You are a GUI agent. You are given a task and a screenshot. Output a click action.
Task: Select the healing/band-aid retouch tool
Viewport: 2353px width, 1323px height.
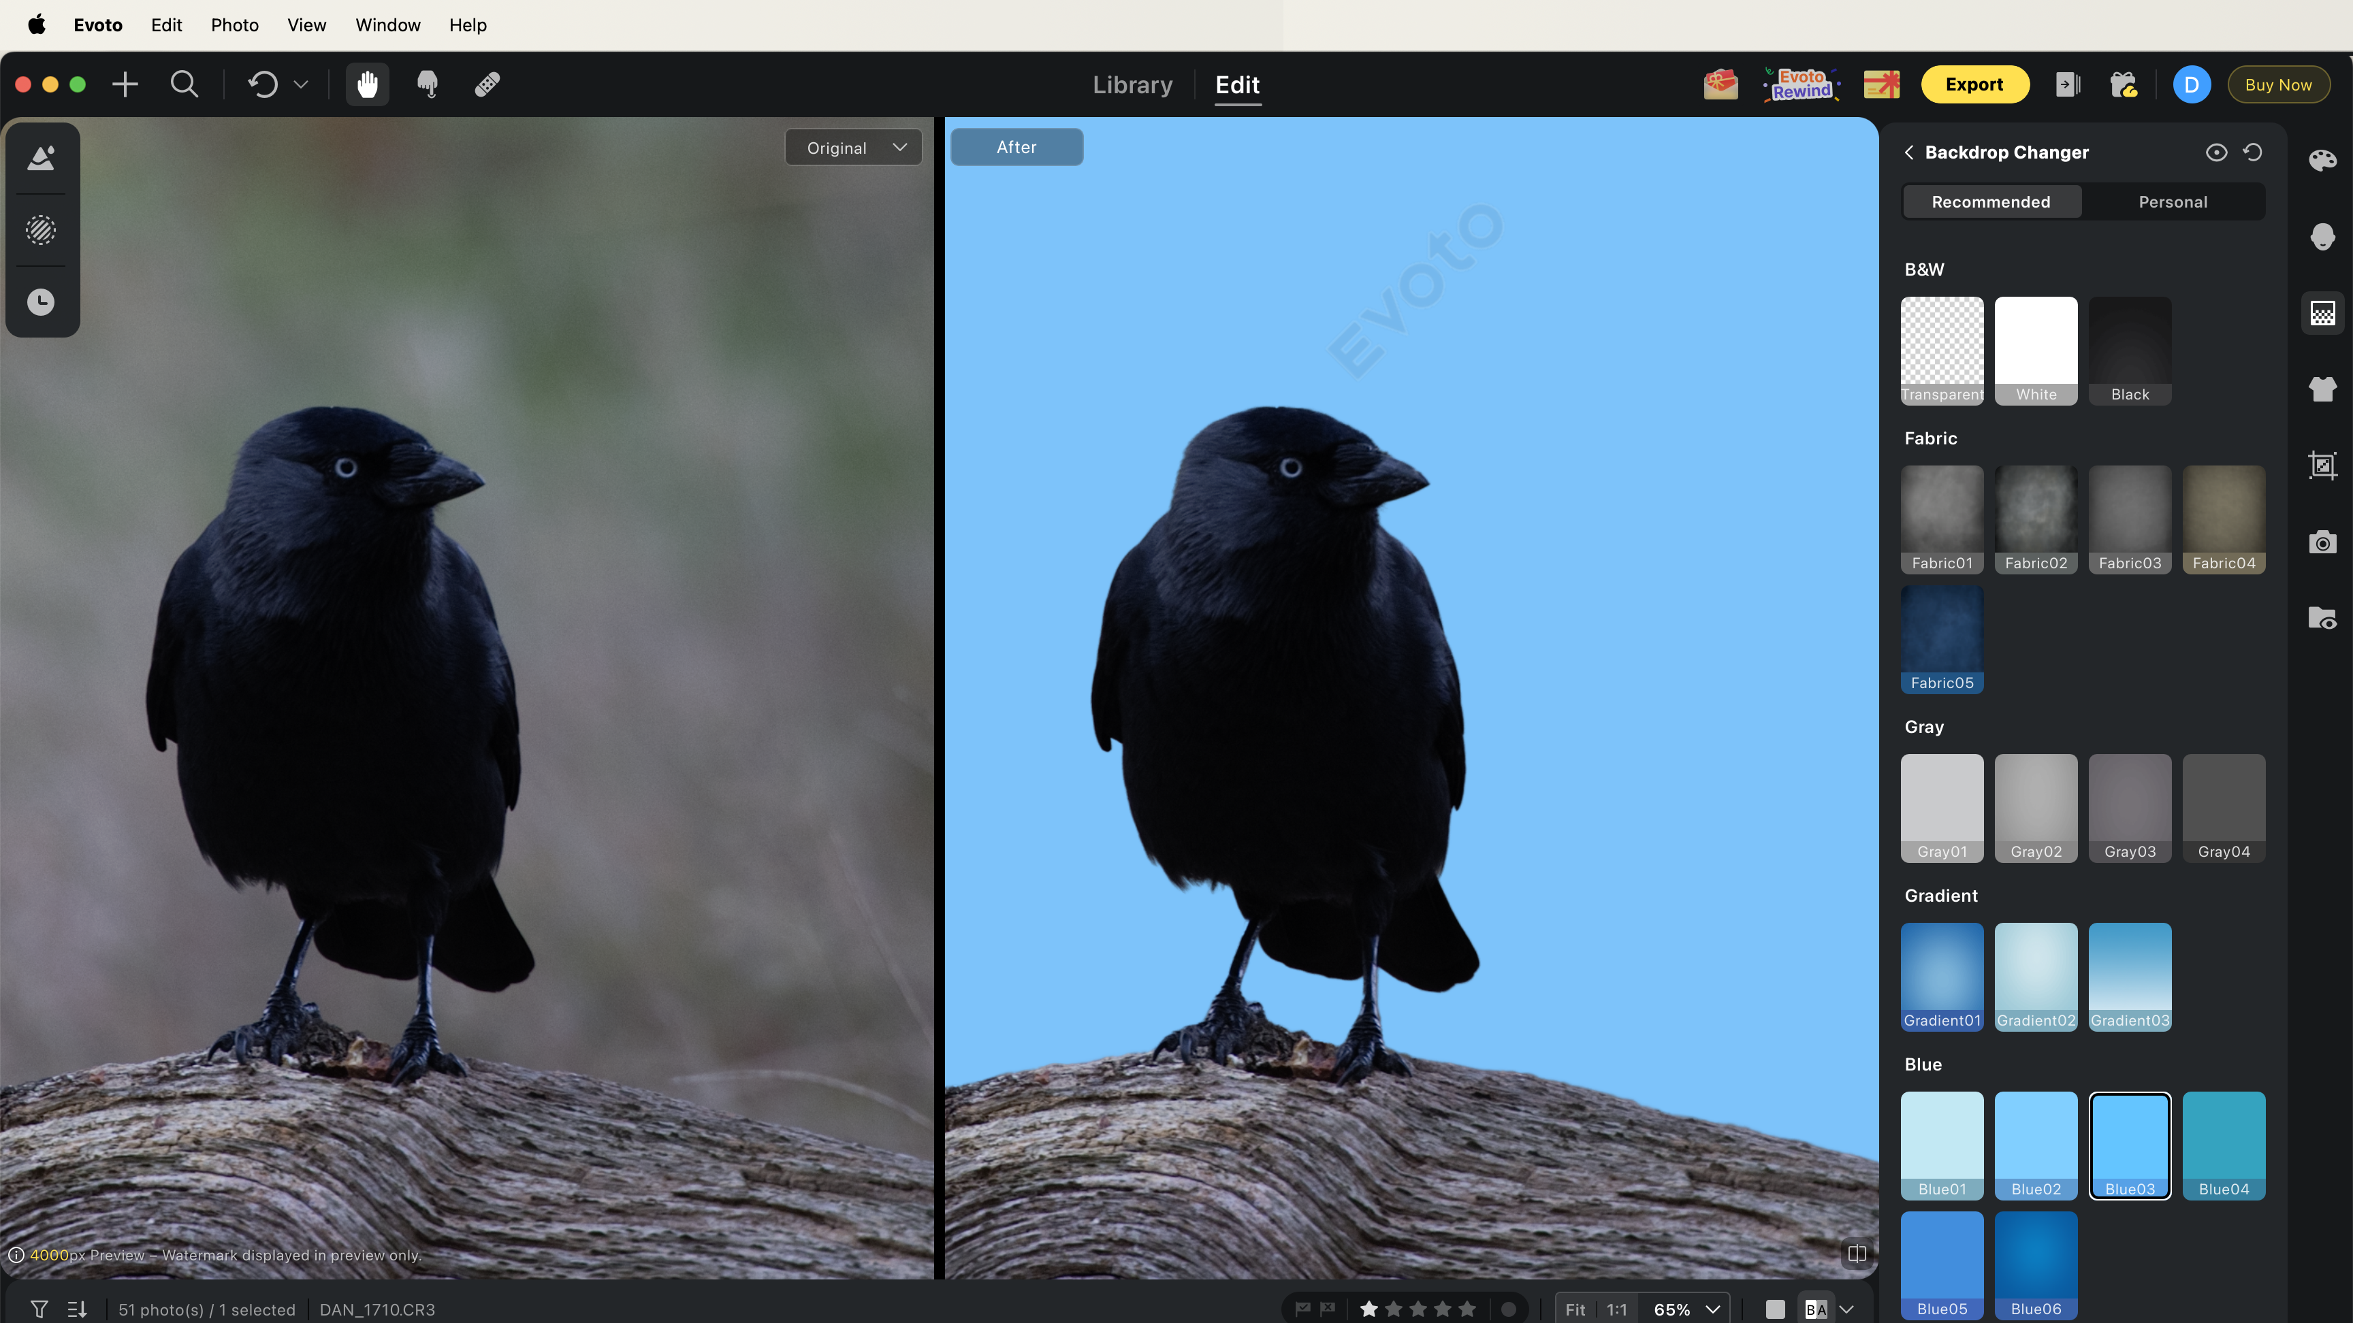tap(486, 84)
